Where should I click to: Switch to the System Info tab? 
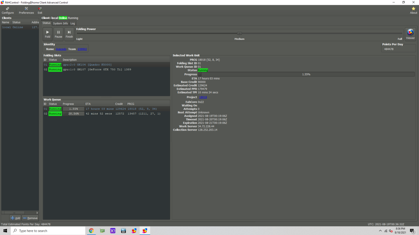pyautogui.click(x=60, y=23)
